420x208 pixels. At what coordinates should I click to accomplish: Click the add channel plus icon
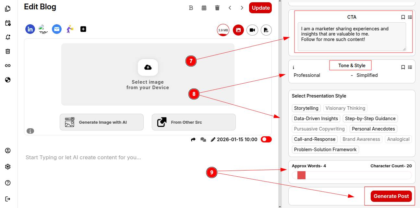click(x=83, y=29)
